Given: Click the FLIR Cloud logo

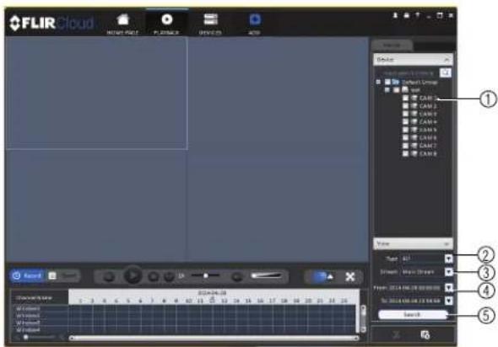Looking at the screenshot, I should [51, 23].
